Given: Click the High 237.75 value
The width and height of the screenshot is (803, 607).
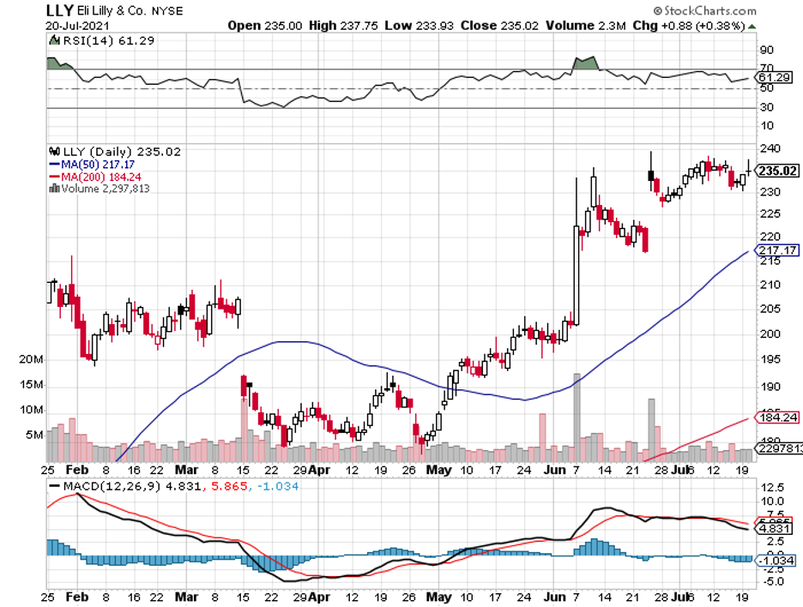Looking at the screenshot, I should click(344, 26).
